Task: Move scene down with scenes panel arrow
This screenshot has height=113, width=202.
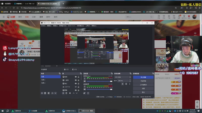Action: (x=55, y=93)
